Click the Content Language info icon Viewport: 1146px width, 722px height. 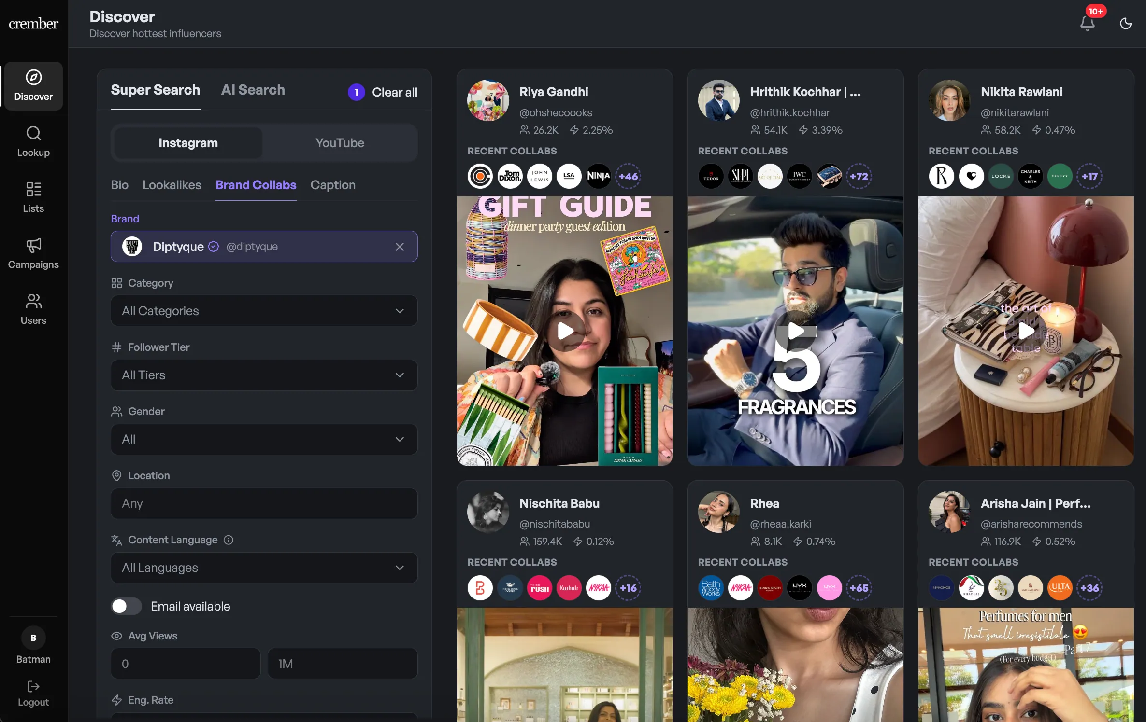coord(229,540)
